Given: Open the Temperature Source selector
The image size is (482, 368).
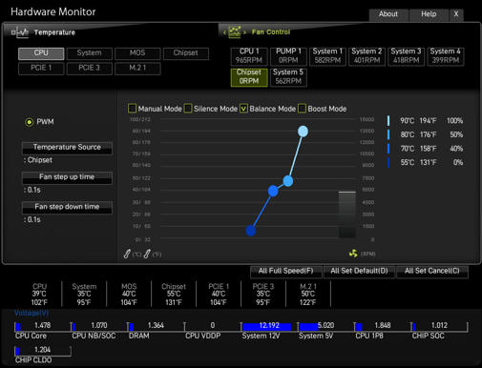Looking at the screenshot, I should [67, 148].
